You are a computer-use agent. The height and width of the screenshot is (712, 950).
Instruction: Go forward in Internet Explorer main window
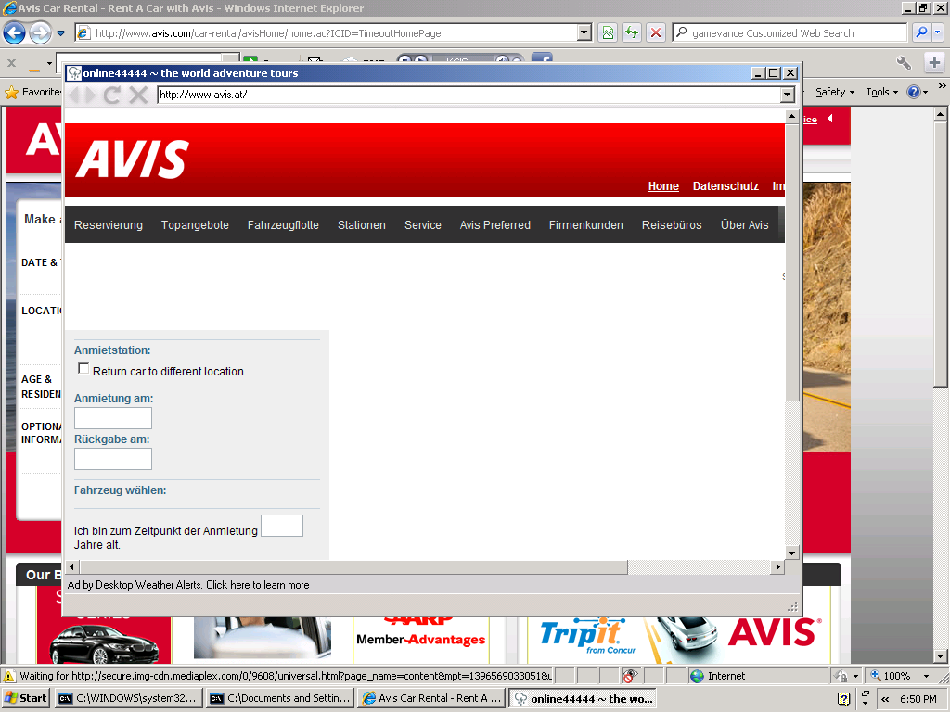point(41,32)
